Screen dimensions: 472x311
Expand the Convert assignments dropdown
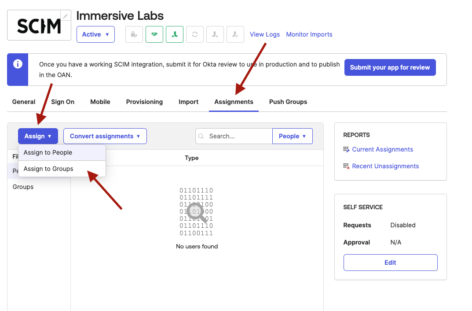(105, 136)
